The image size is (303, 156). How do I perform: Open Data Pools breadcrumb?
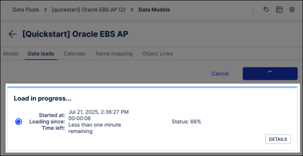(26, 9)
